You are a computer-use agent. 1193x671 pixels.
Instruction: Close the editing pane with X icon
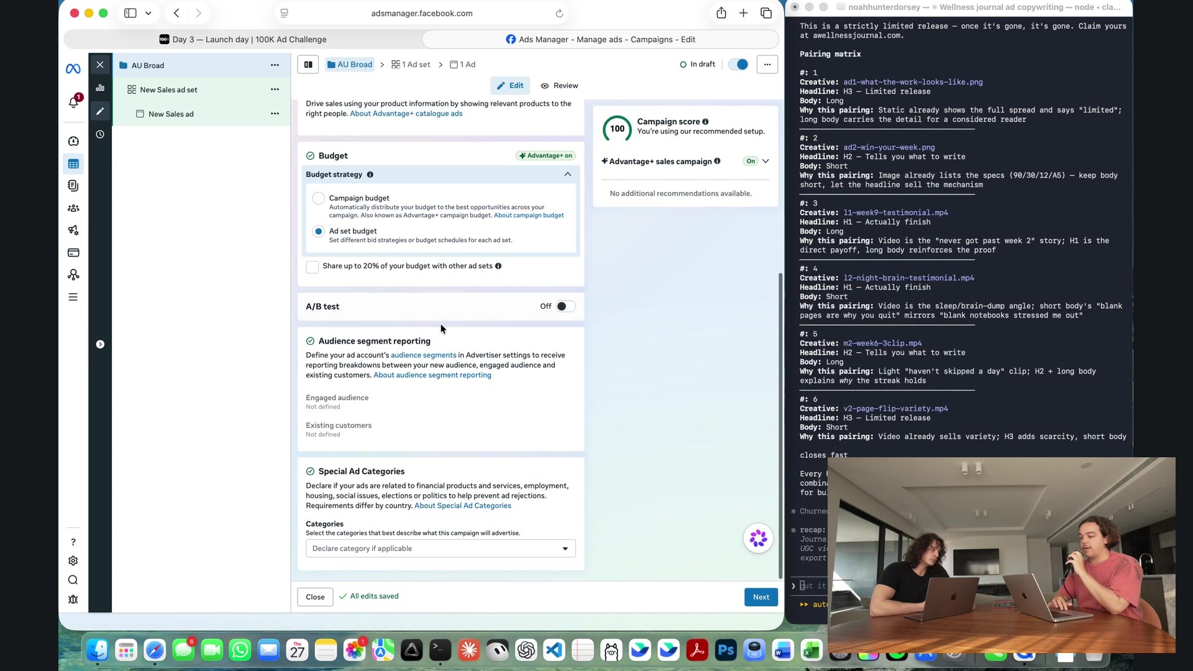tap(100, 65)
